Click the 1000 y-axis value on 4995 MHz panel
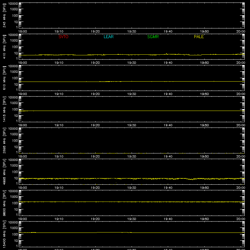The height and width of the screenshot is (250, 250). 14,166
